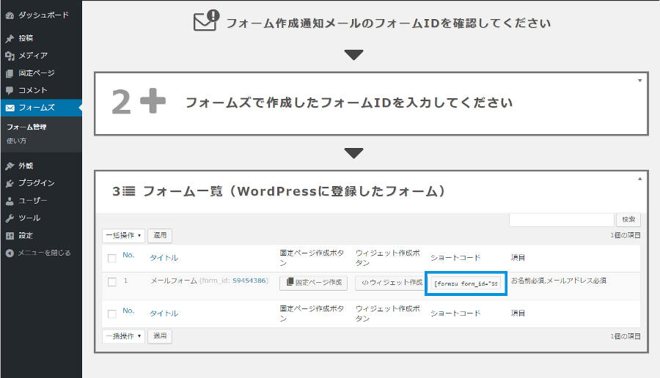
Task: Open ユーザー menu label
Action: click(x=33, y=201)
